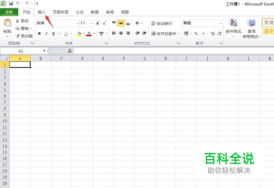This screenshot has height=188, width=274.
Task: Click the 格式刷 format painter button
Action: click(24, 36)
